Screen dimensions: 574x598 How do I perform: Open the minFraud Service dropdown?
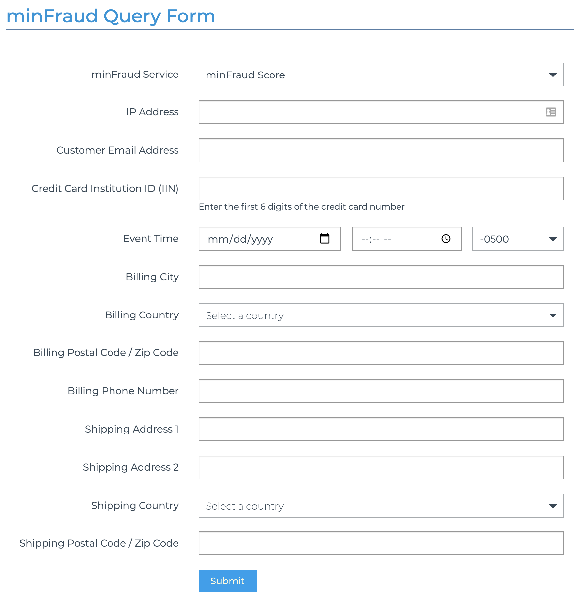pos(381,75)
